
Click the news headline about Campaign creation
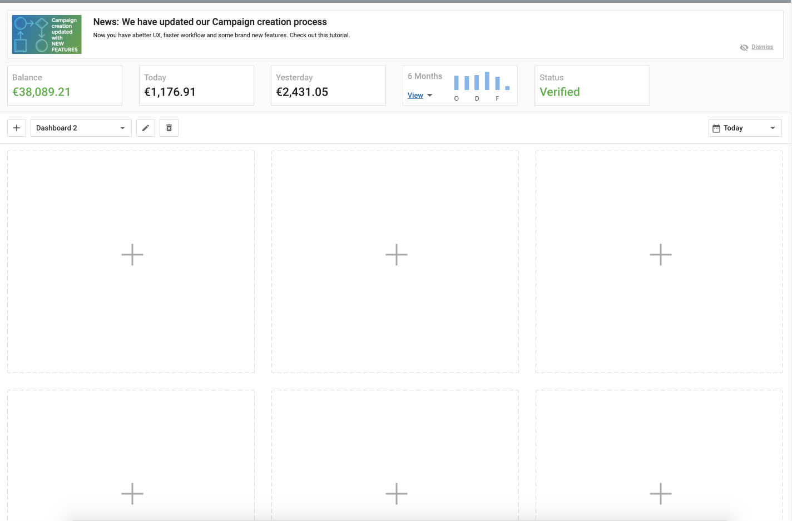210,22
